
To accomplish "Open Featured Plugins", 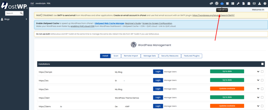I will pos(192,56).
